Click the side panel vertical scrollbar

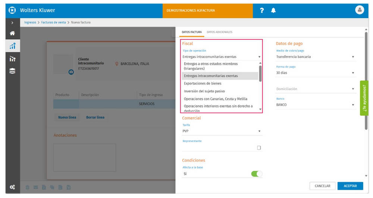coord(366,81)
